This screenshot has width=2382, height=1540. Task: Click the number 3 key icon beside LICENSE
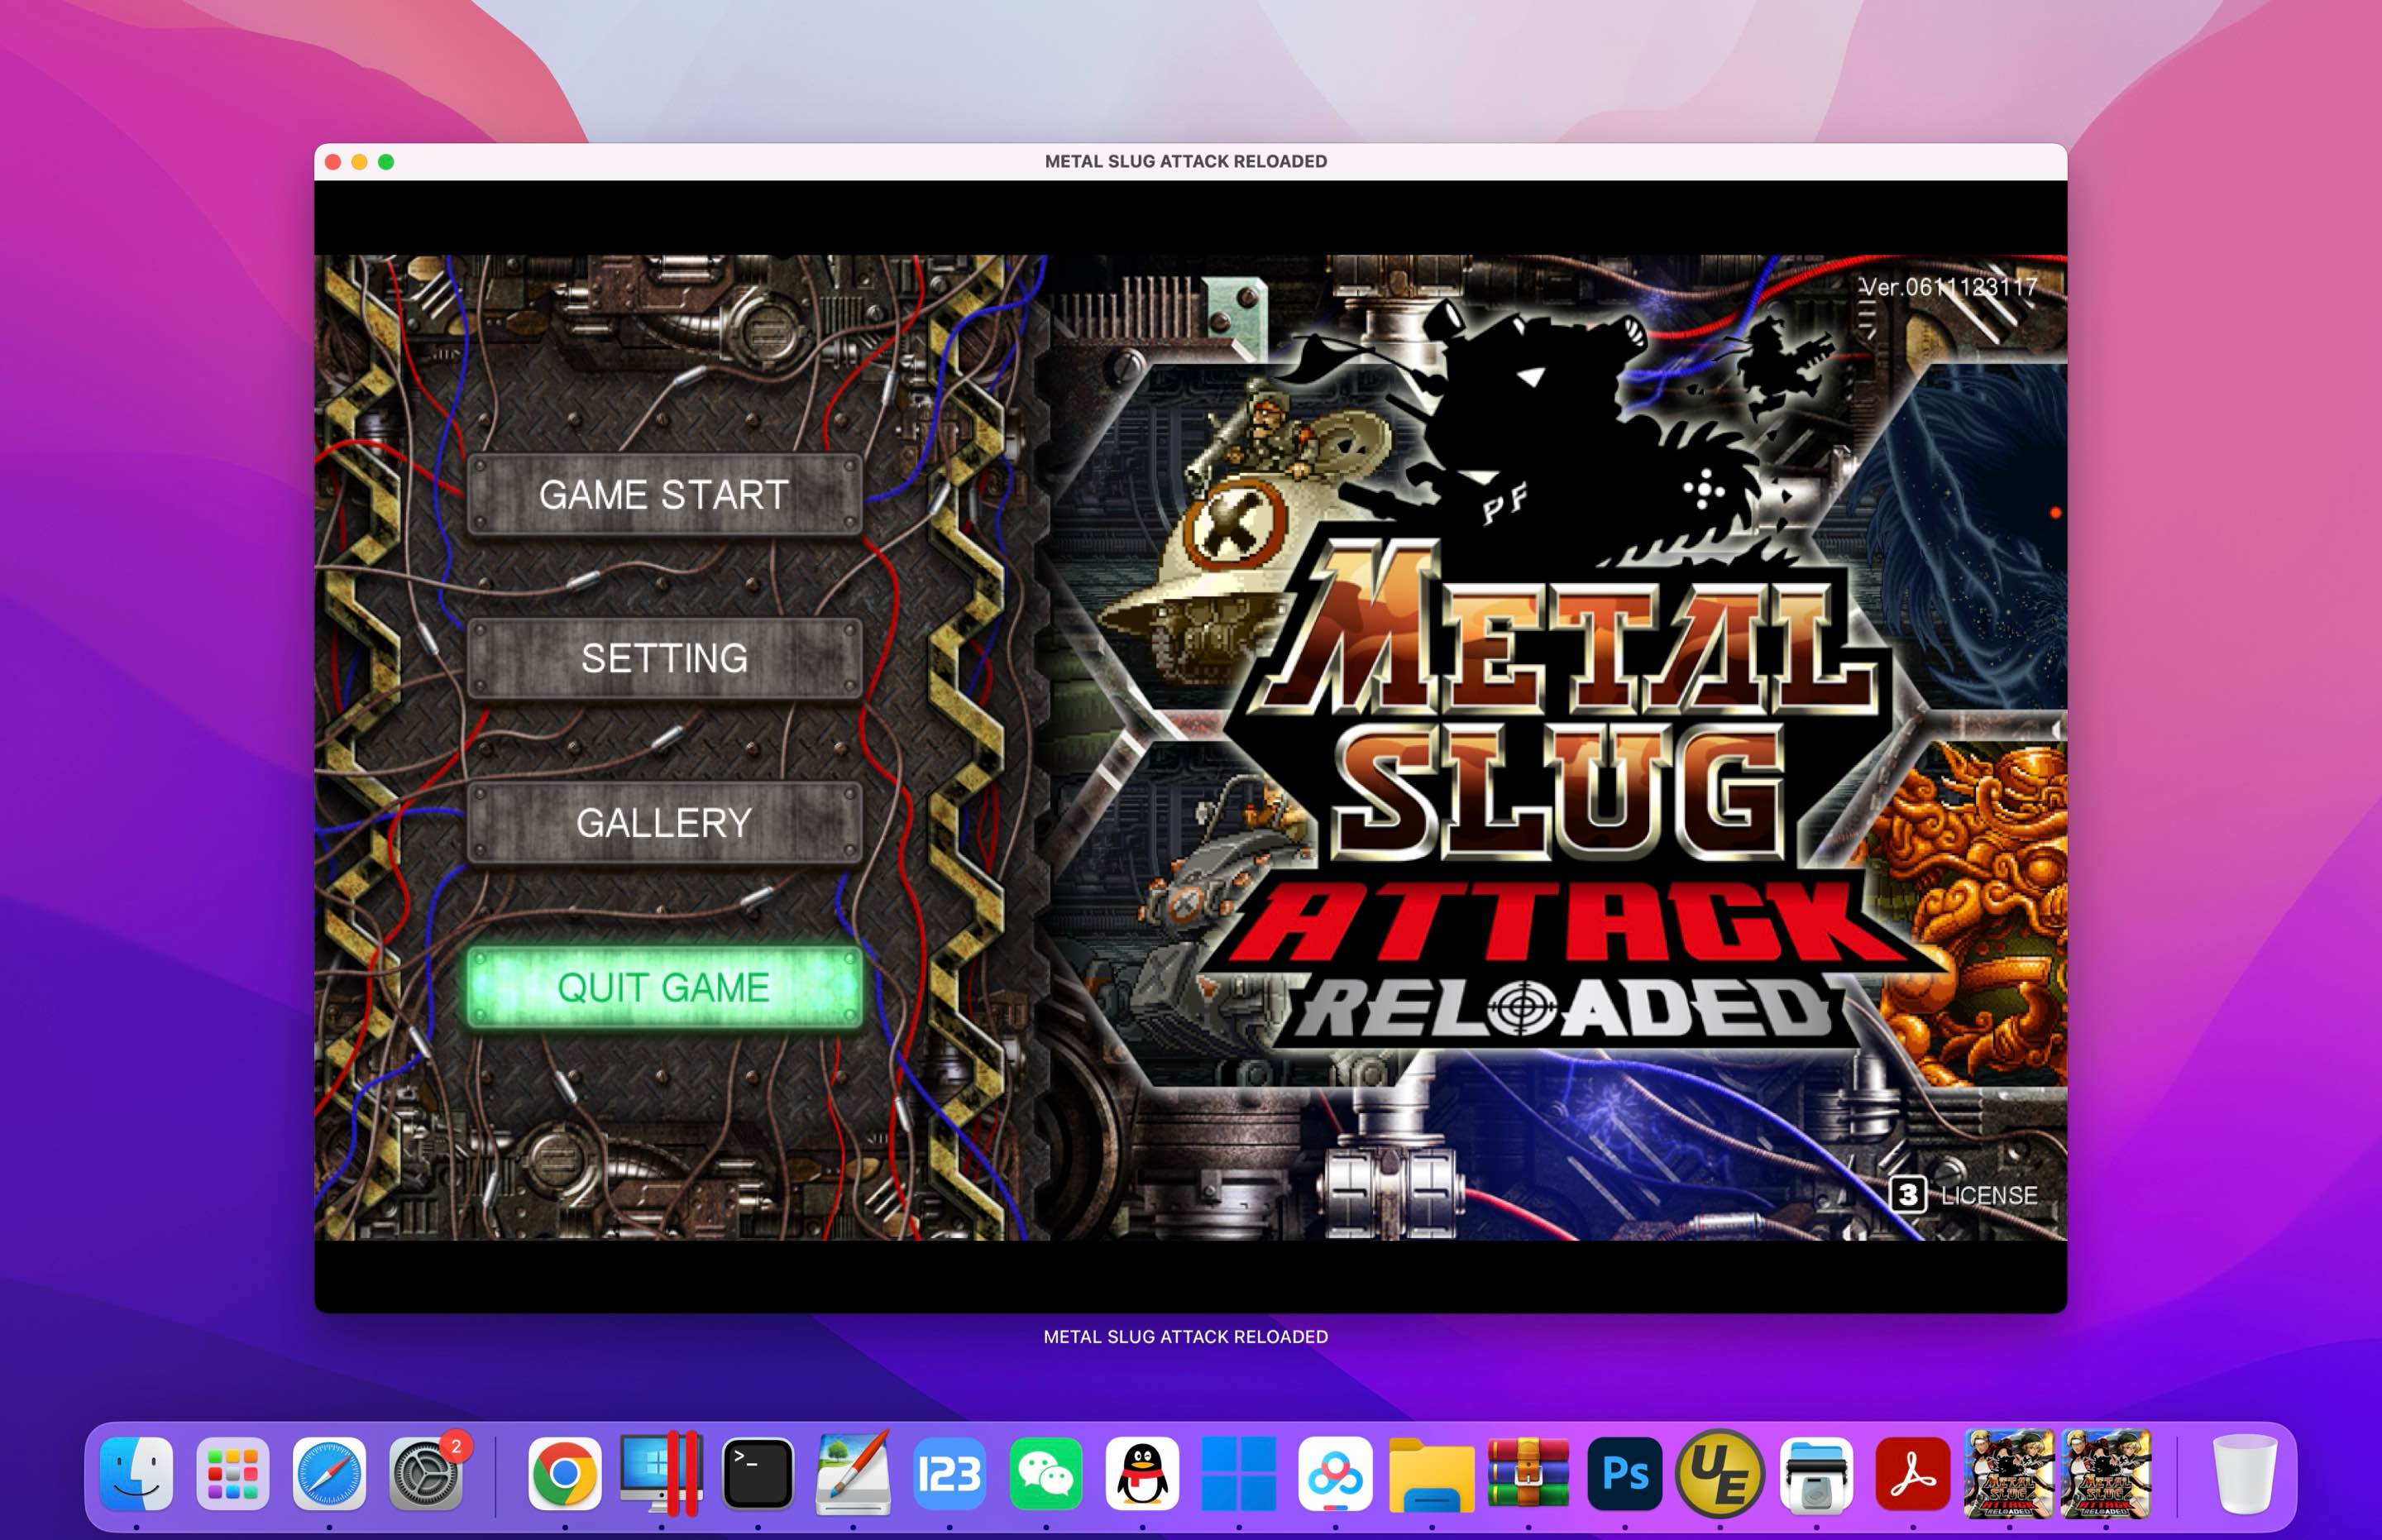(x=1908, y=1194)
